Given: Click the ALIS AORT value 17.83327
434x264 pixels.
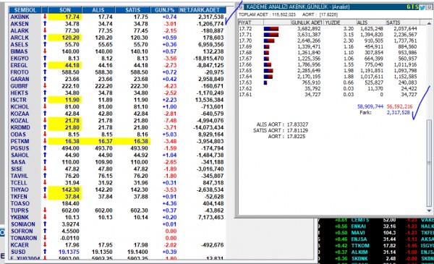Looking at the screenshot, I should pyautogui.click(x=297, y=124).
